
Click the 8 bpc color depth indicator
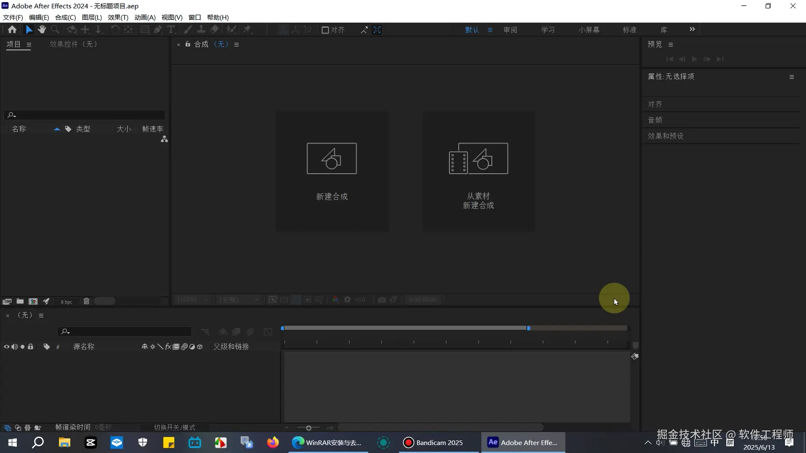tap(66, 302)
